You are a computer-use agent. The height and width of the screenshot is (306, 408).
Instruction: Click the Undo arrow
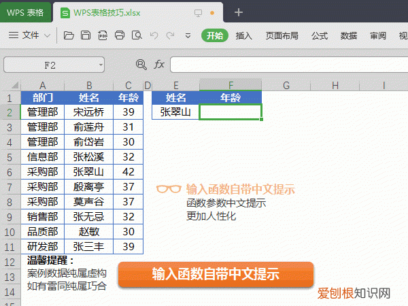click(154, 35)
